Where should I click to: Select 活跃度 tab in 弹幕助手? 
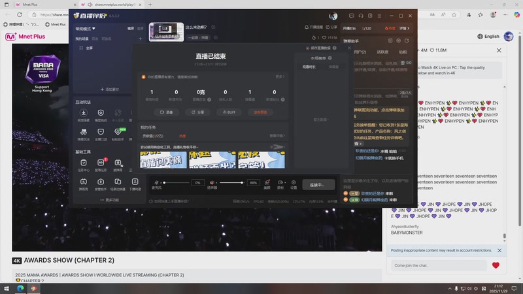click(382, 52)
